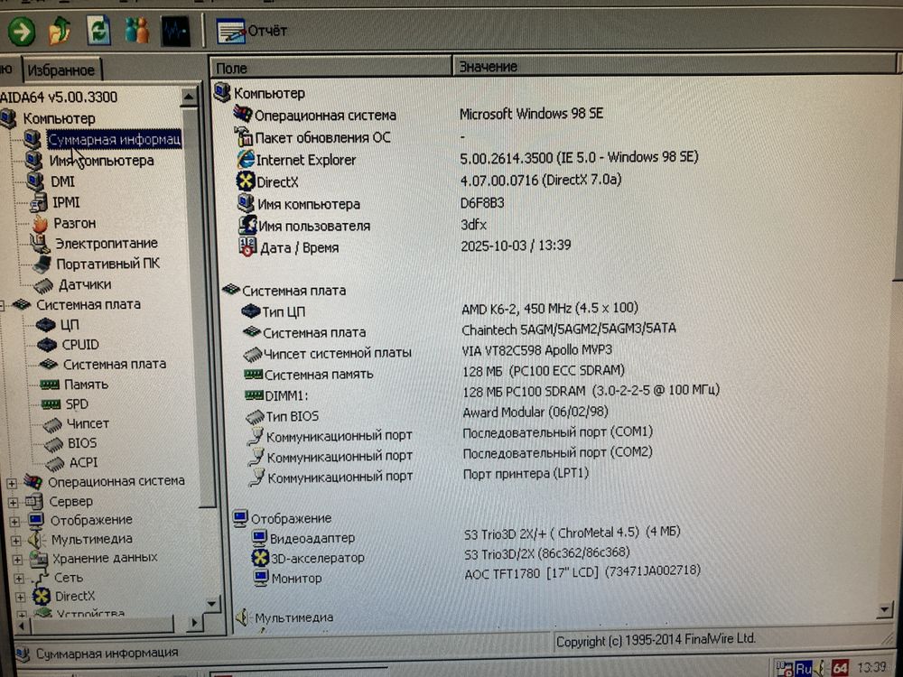Click the Chaintech 5AGM motherboard value
Screen dimensions: 903x677
point(568,329)
